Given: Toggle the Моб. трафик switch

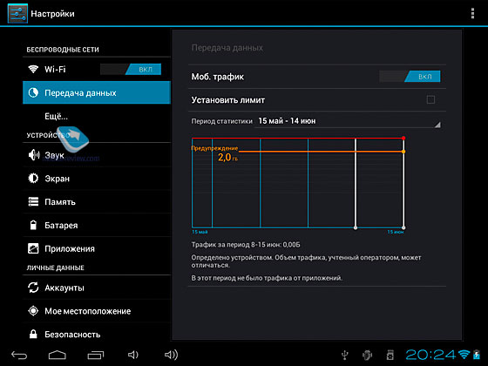Looking at the screenshot, I should pyautogui.click(x=410, y=77).
